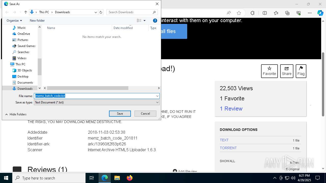Screen dimensions: 326x183
Task: Click Edge Read aloud icon
Action: tap(229, 13)
